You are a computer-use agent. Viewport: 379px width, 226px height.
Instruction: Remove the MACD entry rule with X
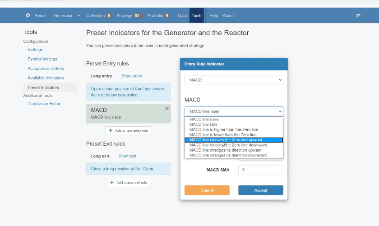coord(167,109)
